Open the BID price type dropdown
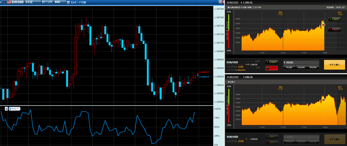Image resolution: width=347 pixels, height=146 pixels. point(60,2)
